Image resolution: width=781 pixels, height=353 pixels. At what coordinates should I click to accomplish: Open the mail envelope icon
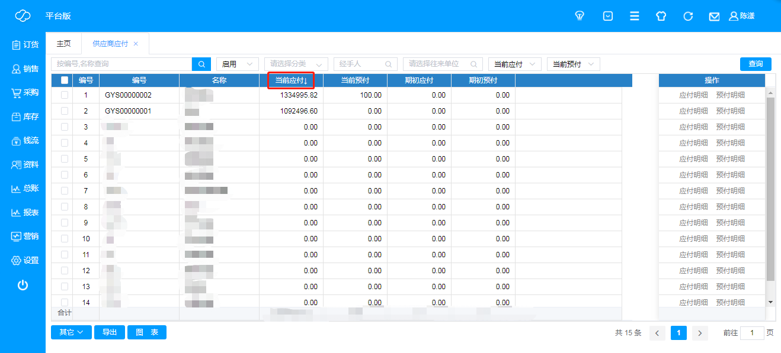[x=714, y=17]
